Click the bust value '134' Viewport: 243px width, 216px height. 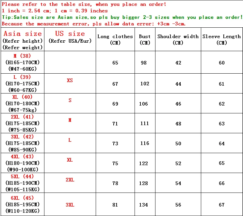click(x=143, y=205)
